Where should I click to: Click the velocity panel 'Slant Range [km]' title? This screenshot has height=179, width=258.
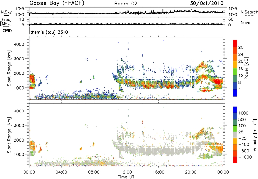pos(9,135)
